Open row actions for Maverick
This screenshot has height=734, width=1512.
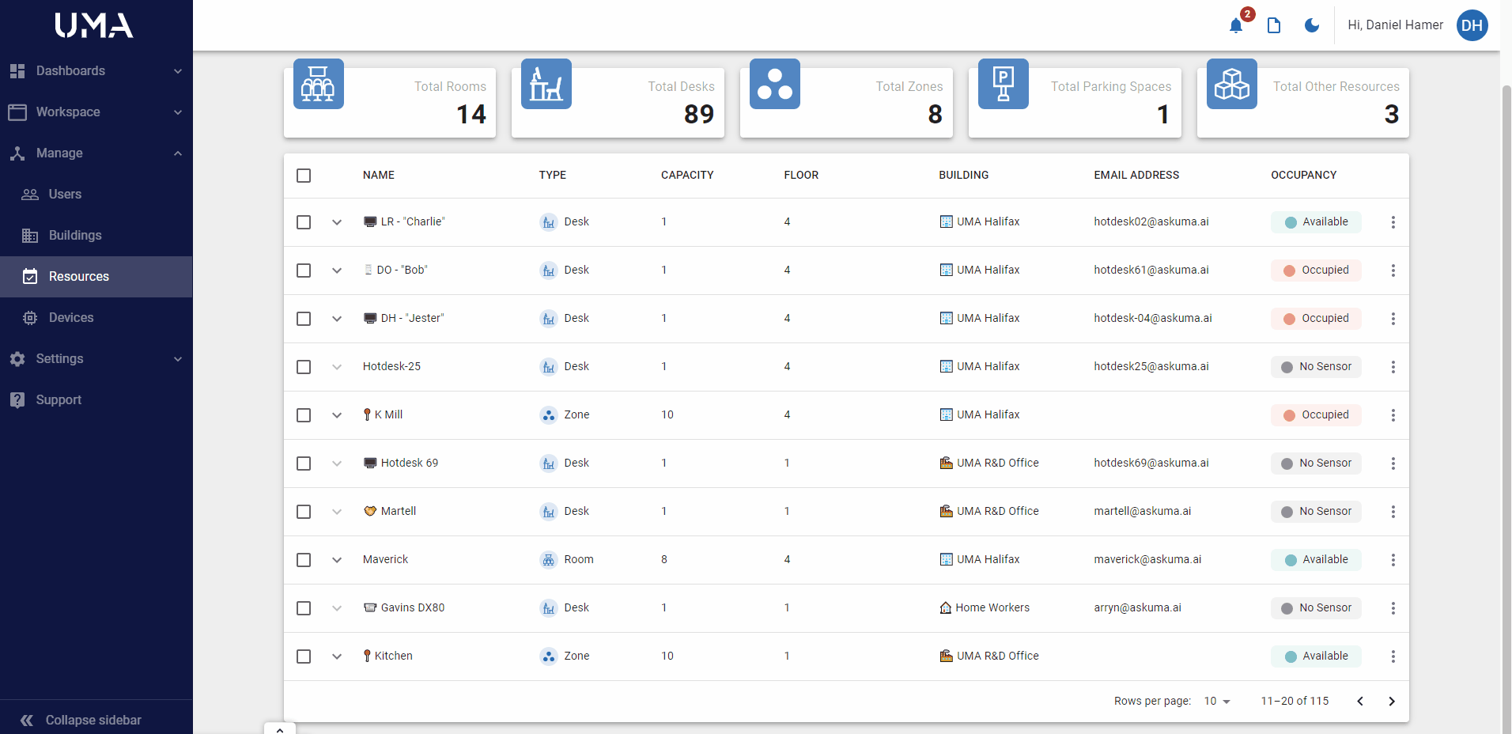[1393, 560]
